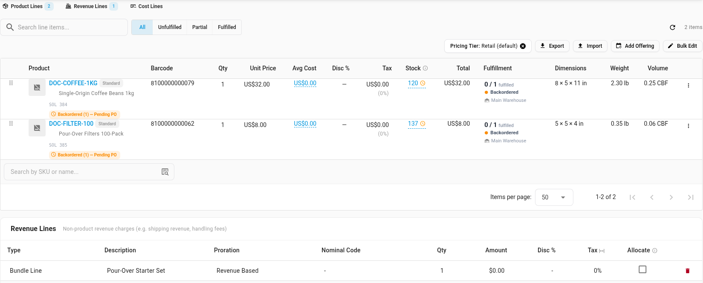Click the Pour-Over Starter Set description

click(136, 271)
